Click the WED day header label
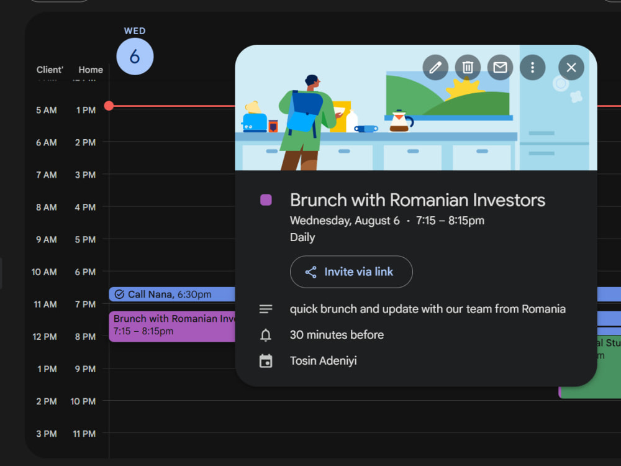This screenshot has width=621, height=466. tap(135, 31)
